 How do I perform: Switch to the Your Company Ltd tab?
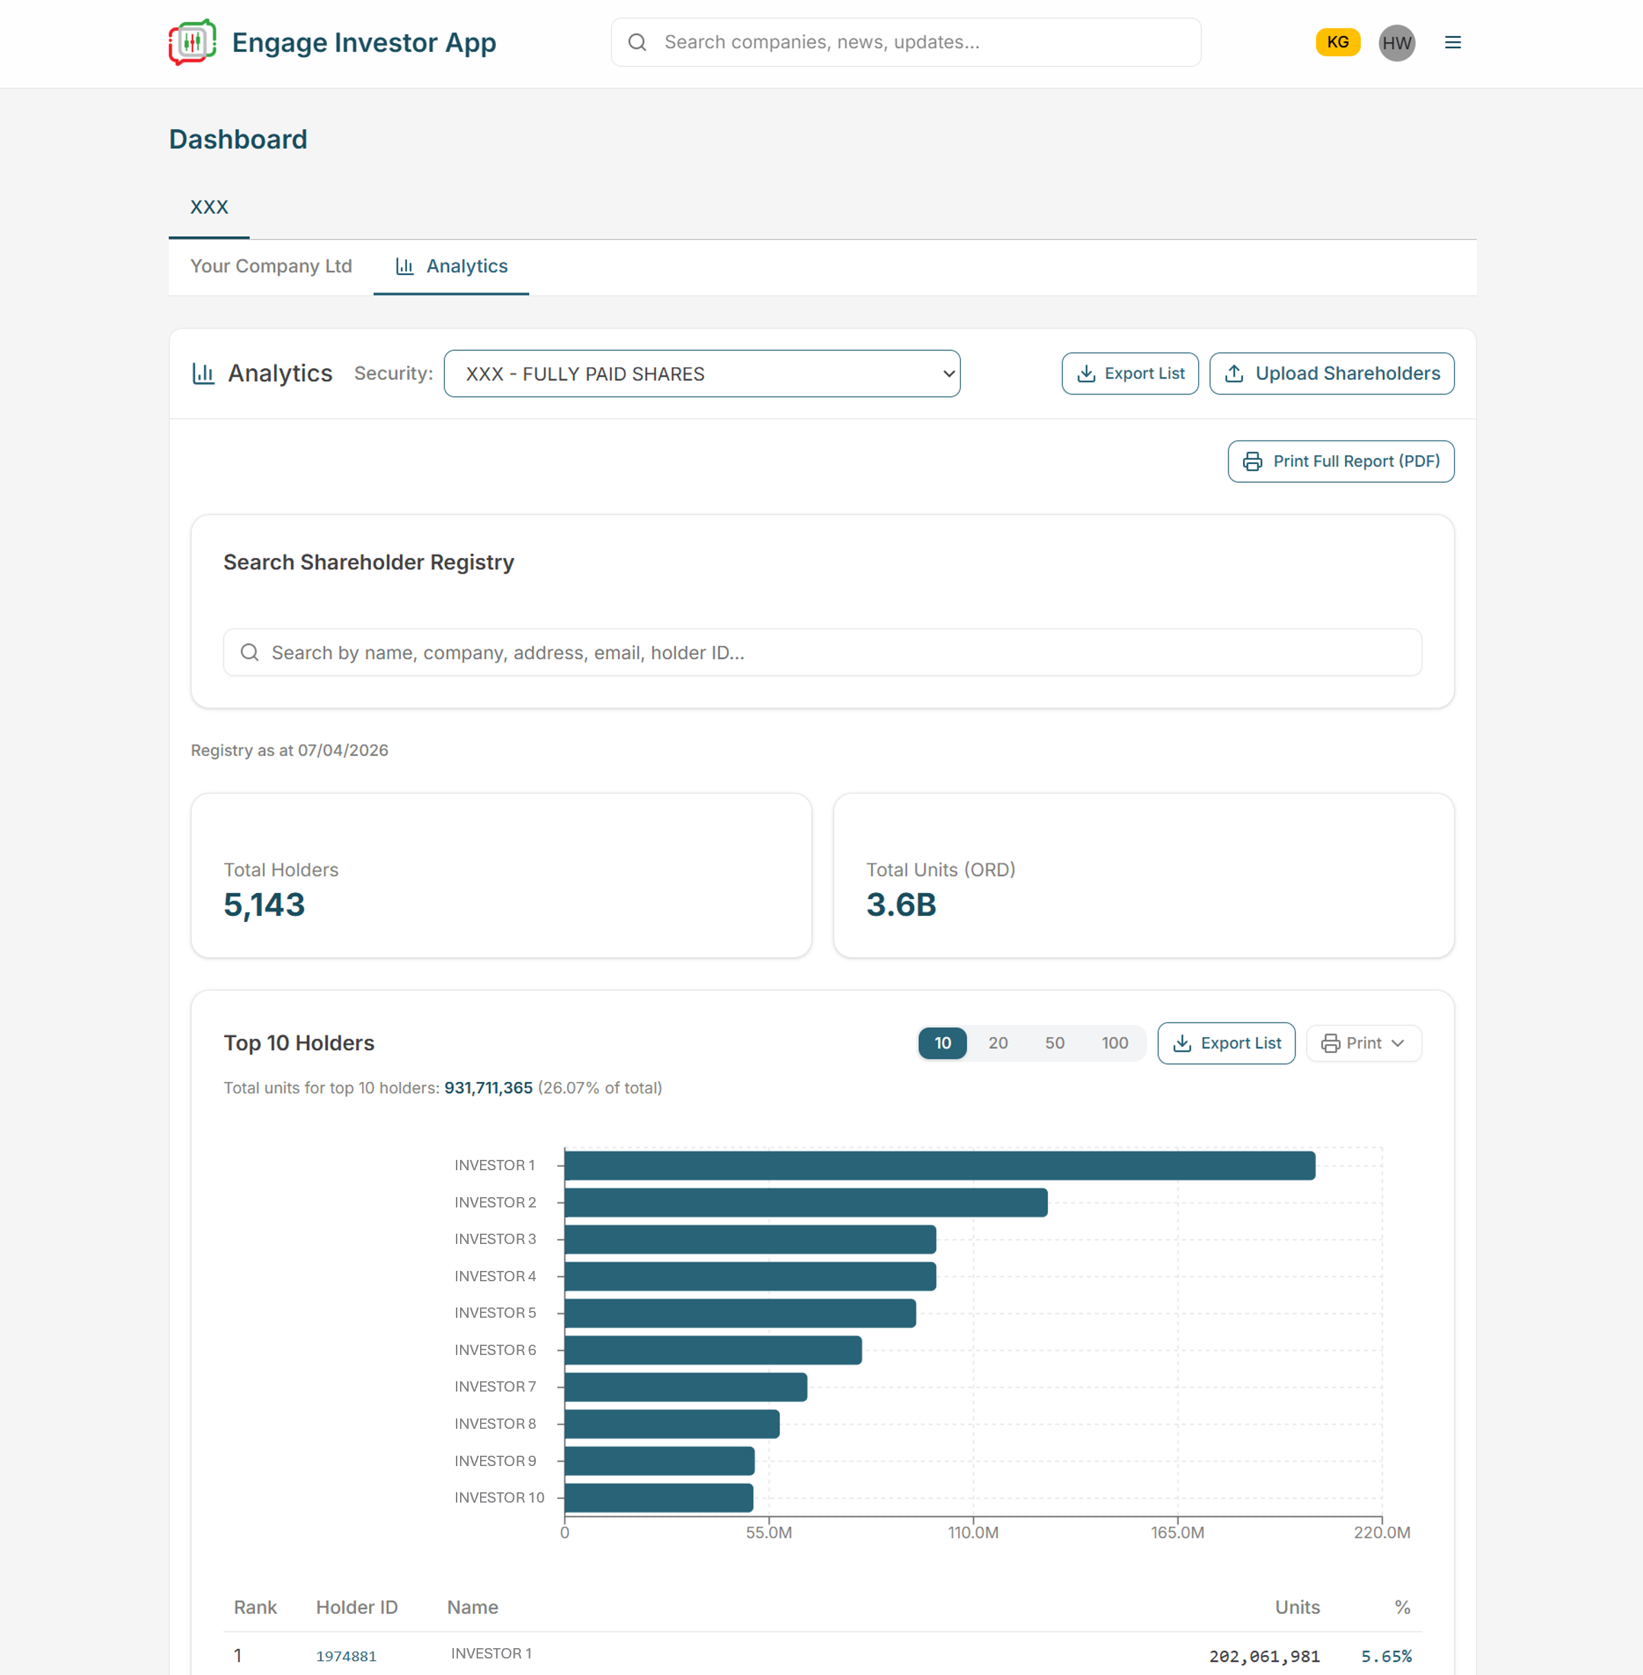coord(271,265)
